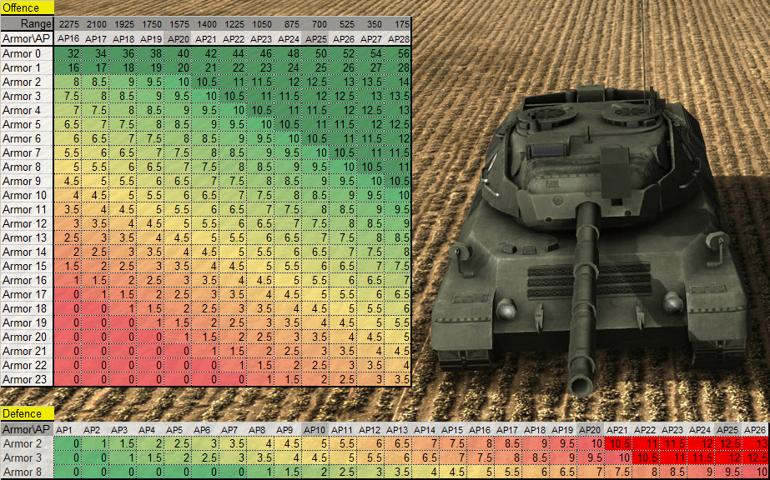Select the 1575 range value
This screenshot has width=770, height=480.
[x=179, y=24]
